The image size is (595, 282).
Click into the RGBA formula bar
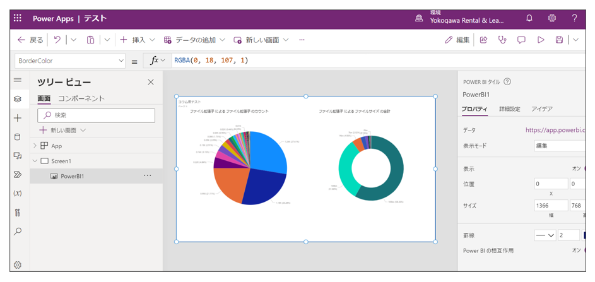point(379,61)
